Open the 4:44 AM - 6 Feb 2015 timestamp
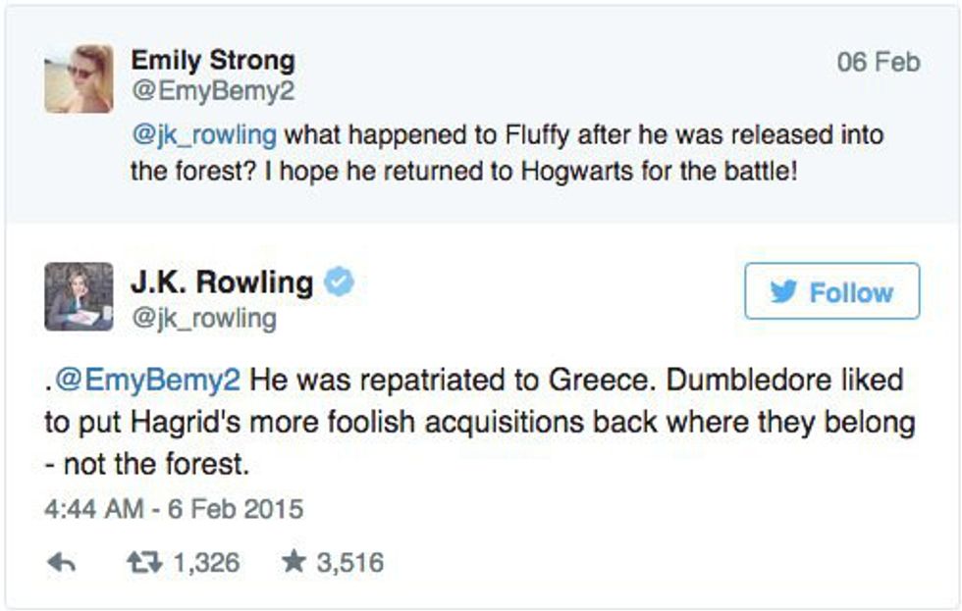The image size is (962, 611). pos(174,510)
